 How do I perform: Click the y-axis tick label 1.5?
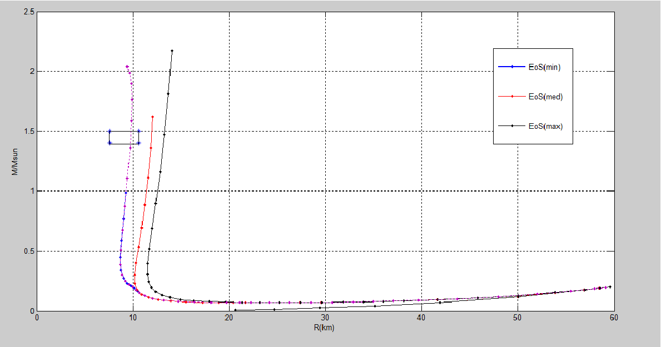point(29,132)
